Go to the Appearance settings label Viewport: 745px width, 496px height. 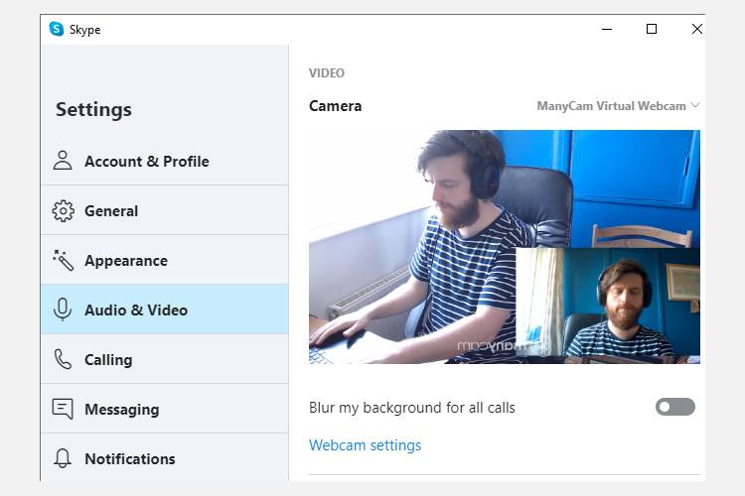[126, 261]
